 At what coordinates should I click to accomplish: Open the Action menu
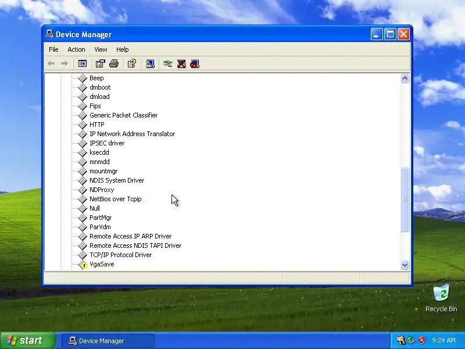pyautogui.click(x=76, y=49)
